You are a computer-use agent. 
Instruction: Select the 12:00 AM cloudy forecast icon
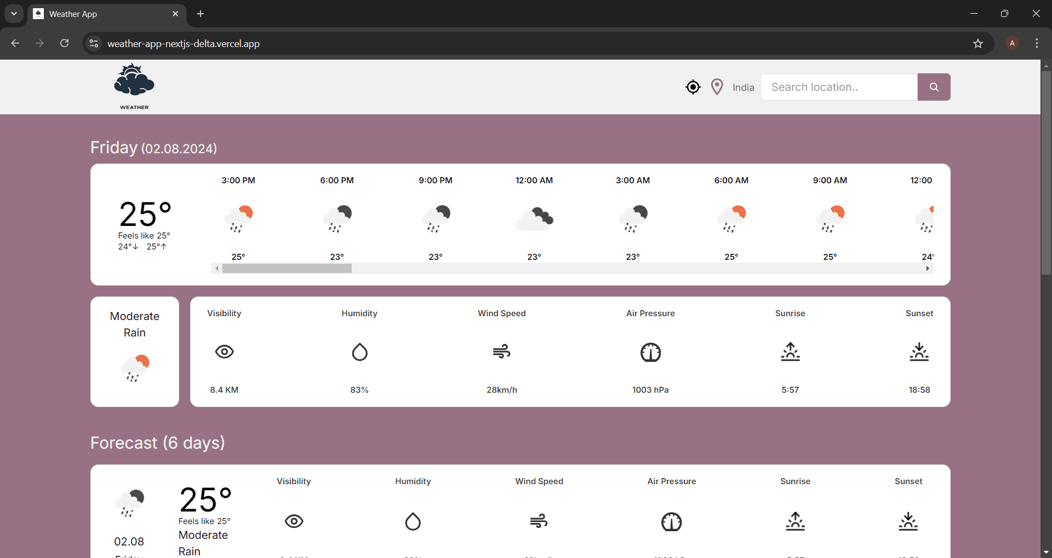(534, 219)
